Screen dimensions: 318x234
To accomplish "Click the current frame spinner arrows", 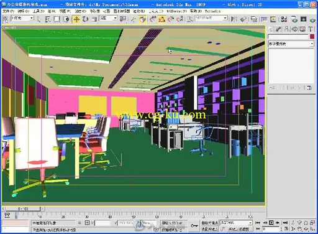I will click(x=281, y=229).
